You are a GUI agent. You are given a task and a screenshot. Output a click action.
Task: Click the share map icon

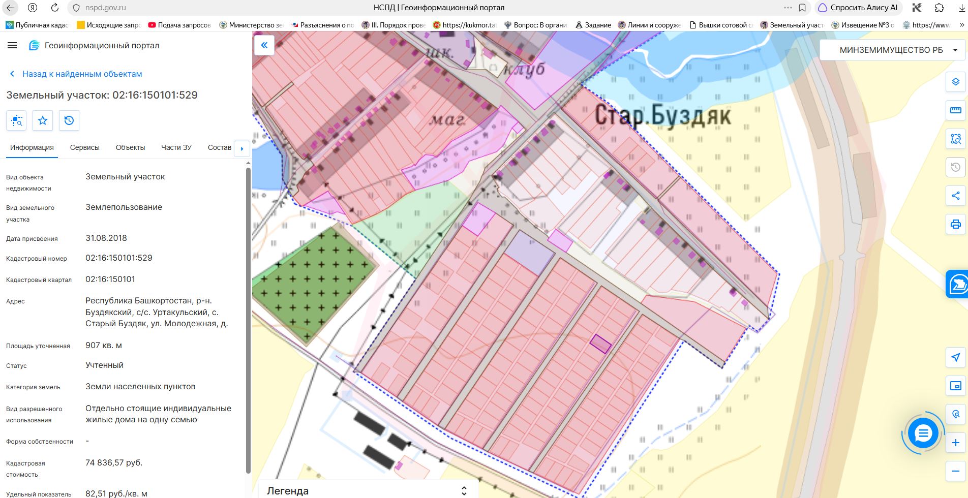coord(956,196)
